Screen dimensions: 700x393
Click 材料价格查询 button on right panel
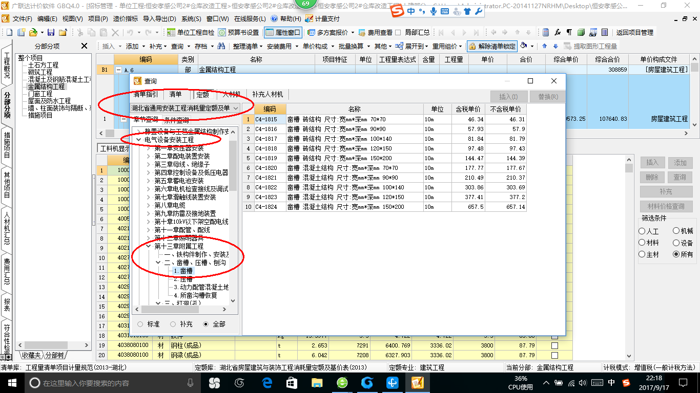click(666, 206)
